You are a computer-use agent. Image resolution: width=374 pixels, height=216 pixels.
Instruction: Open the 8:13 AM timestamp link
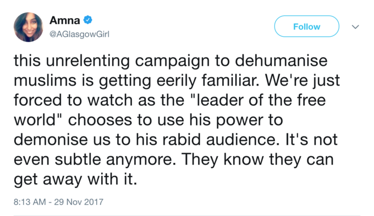30,202
